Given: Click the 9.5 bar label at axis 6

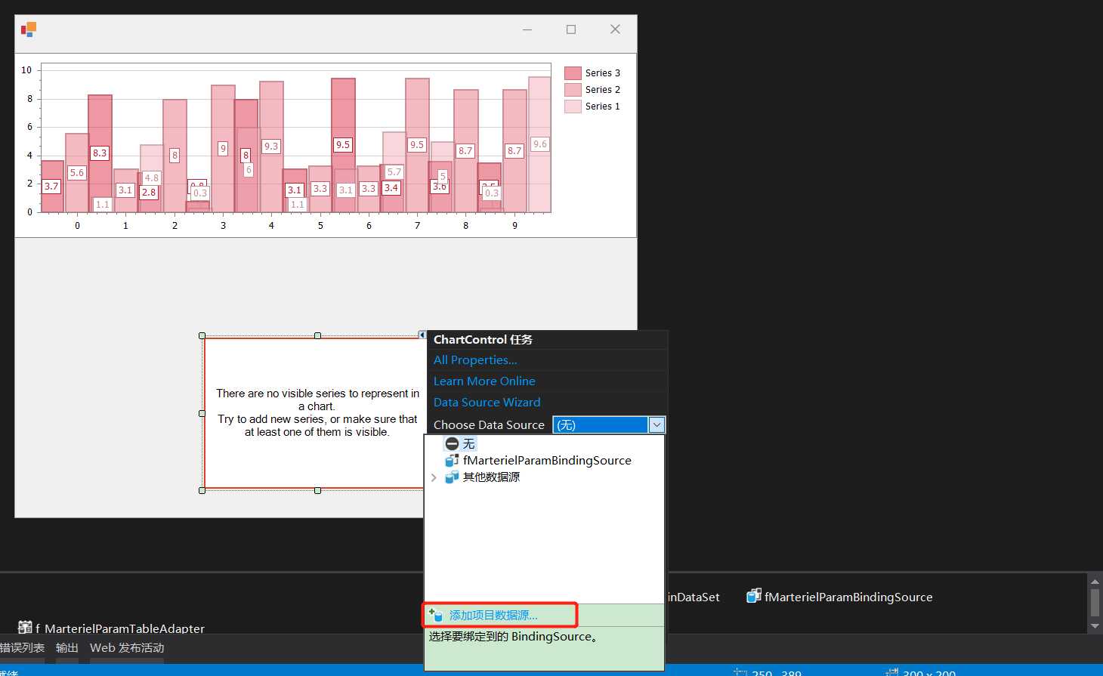Looking at the screenshot, I should click(x=343, y=144).
